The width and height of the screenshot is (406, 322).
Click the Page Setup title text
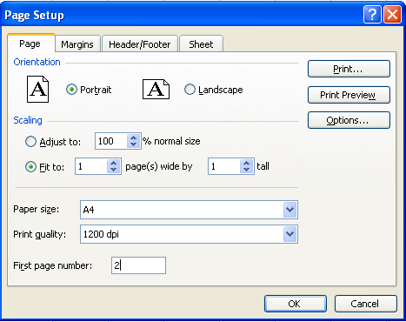[34, 15]
